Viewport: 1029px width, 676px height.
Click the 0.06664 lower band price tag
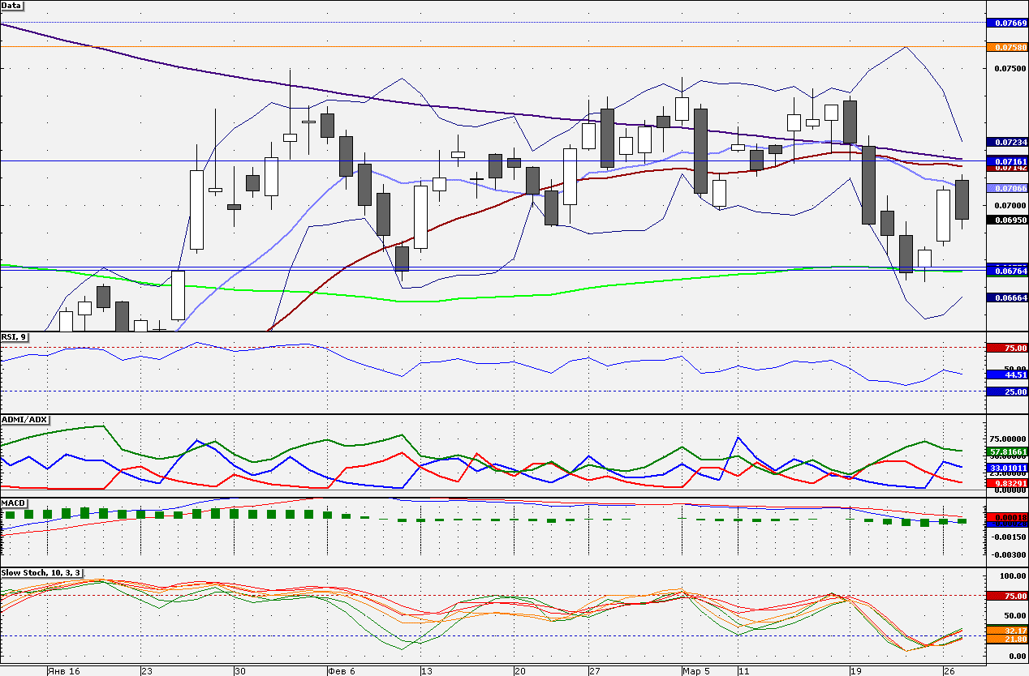coord(1007,297)
